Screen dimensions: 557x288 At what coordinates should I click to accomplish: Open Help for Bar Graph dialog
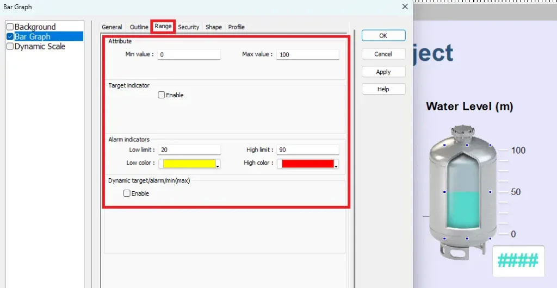(383, 89)
